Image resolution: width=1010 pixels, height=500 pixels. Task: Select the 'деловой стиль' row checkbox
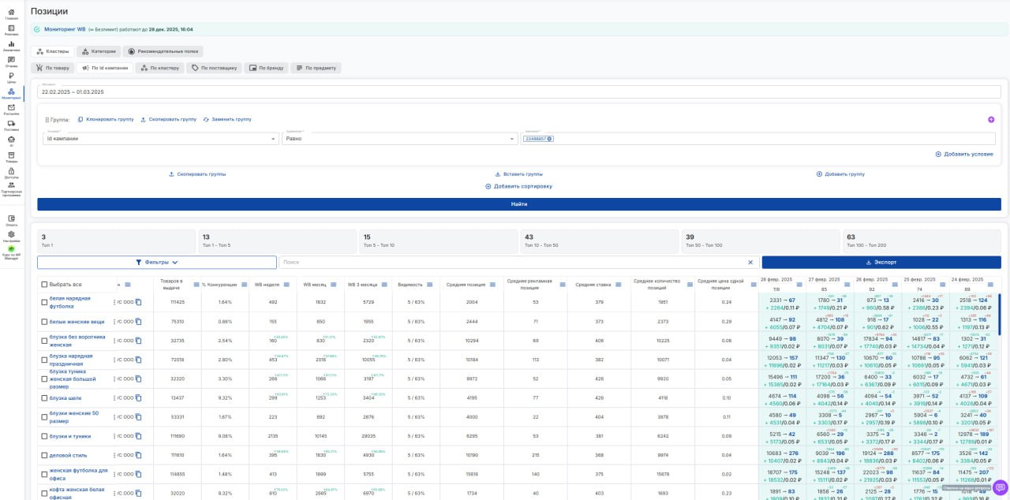45,455
